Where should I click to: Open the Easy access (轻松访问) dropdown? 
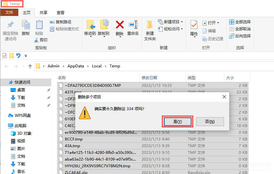click(182, 29)
